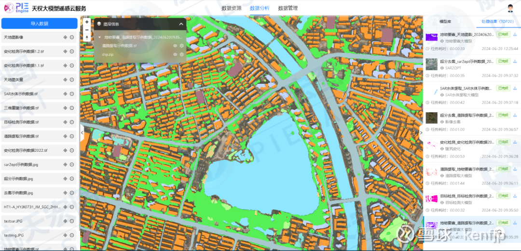This screenshot has width=521, height=251.
Task: Open settings for the shp.zip layer
Action: pyautogui.click(x=182, y=54)
